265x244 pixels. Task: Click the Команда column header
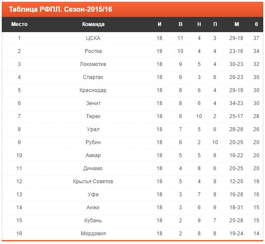click(x=93, y=24)
